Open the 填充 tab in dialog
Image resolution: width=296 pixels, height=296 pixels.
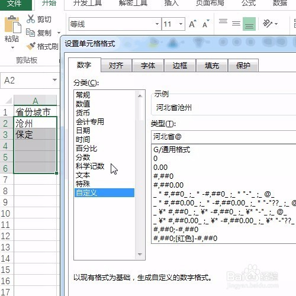point(212,66)
